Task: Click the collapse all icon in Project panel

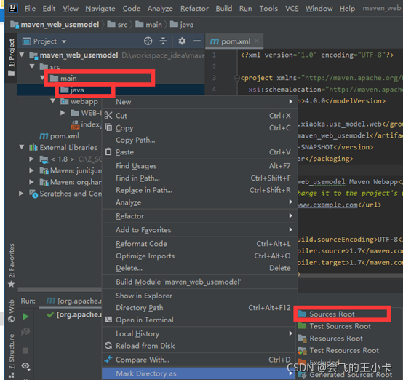Action: click(163, 41)
